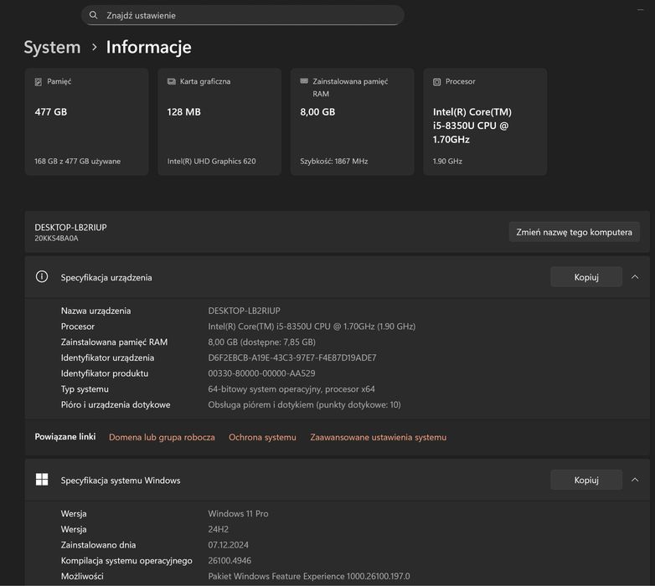Click the Zainstalowana pamięć RAM list label

[x=114, y=342]
